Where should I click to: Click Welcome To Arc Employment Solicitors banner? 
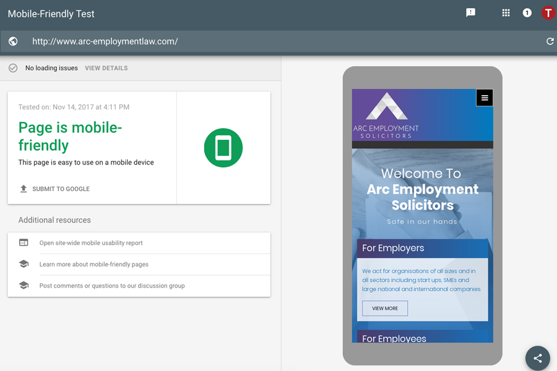click(x=422, y=189)
